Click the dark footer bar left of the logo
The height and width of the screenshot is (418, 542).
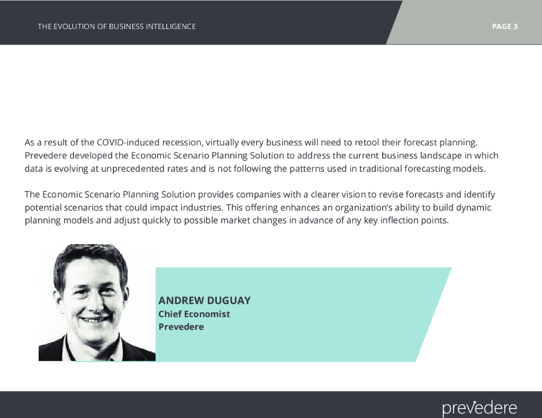212,405
